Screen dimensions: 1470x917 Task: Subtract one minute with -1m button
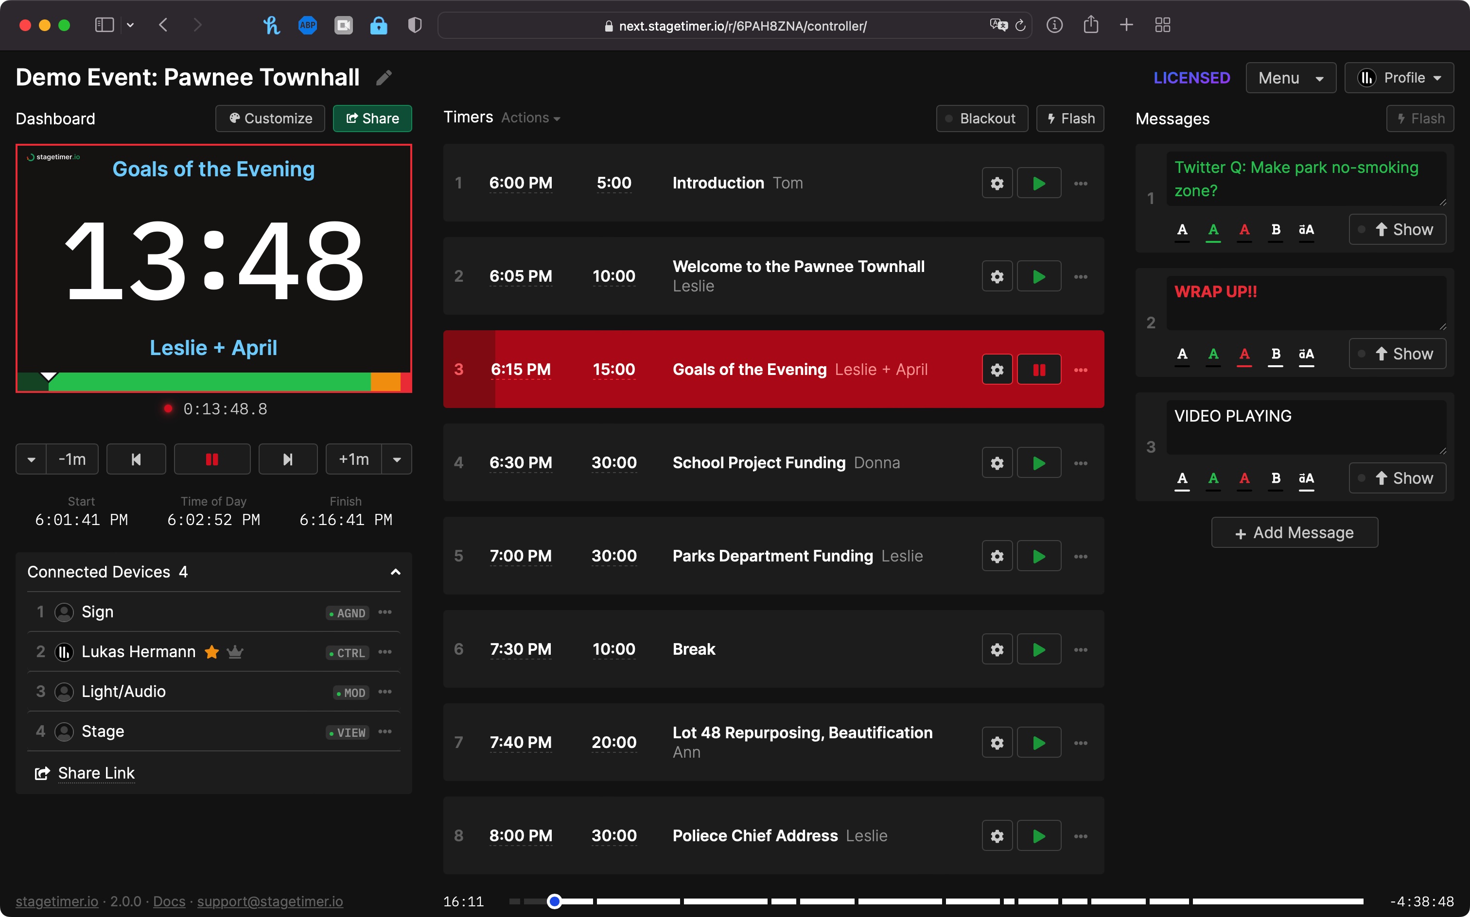pos(72,459)
